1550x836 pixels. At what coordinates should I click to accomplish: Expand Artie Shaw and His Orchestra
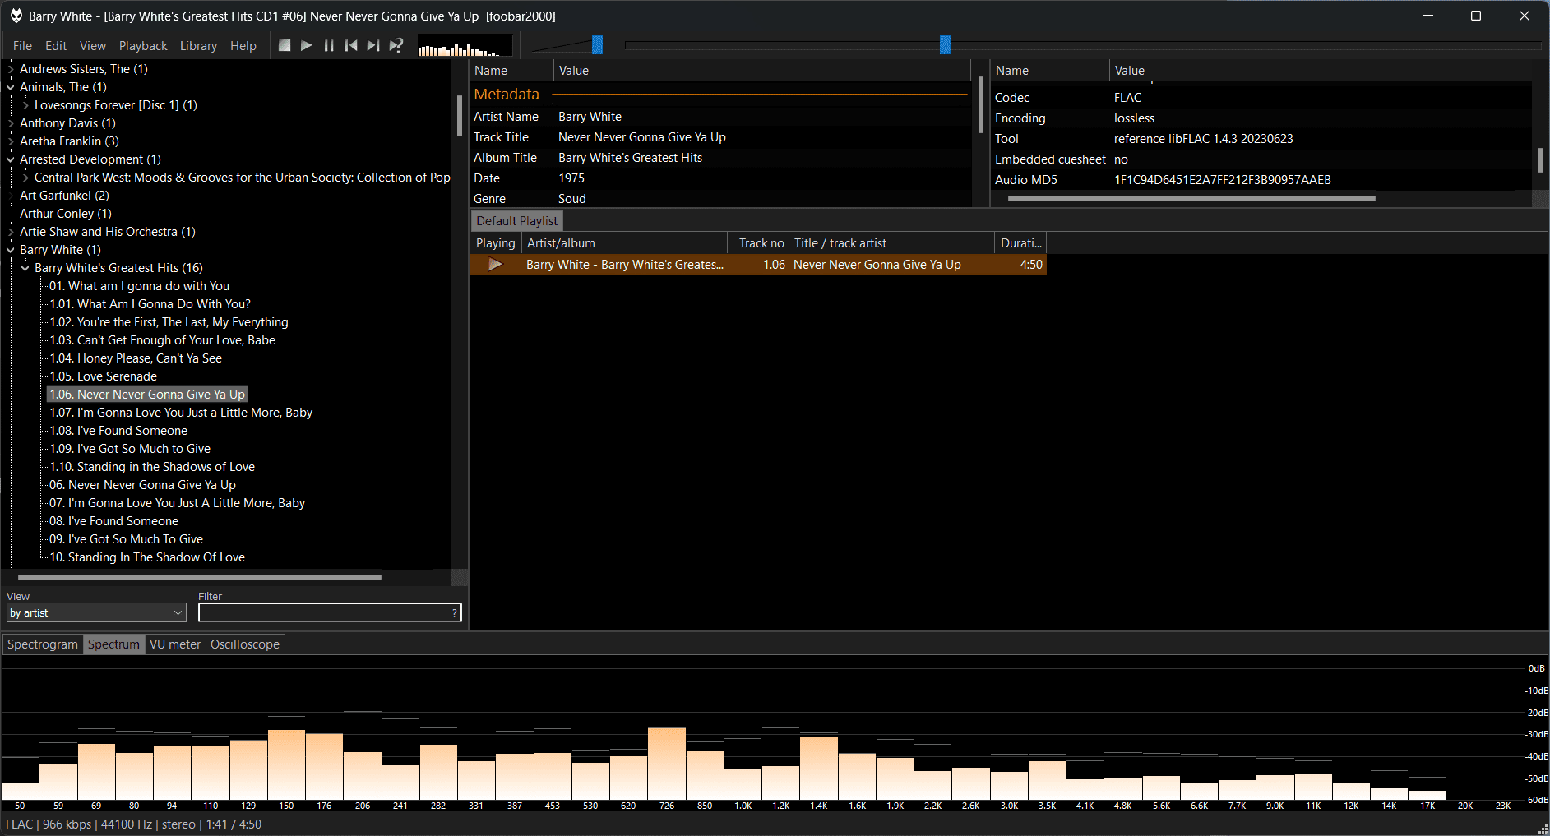click(x=11, y=232)
